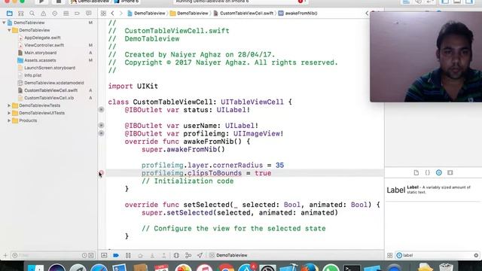The image size is (482, 271).
Task: Click outlet connection circle for status
Action: click(101, 110)
